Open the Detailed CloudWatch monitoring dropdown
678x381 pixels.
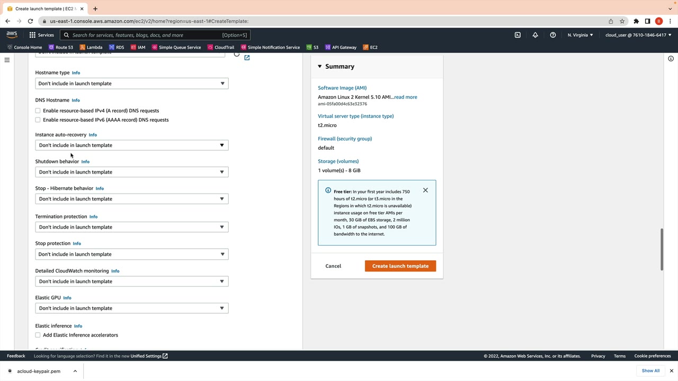pos(132,282)
